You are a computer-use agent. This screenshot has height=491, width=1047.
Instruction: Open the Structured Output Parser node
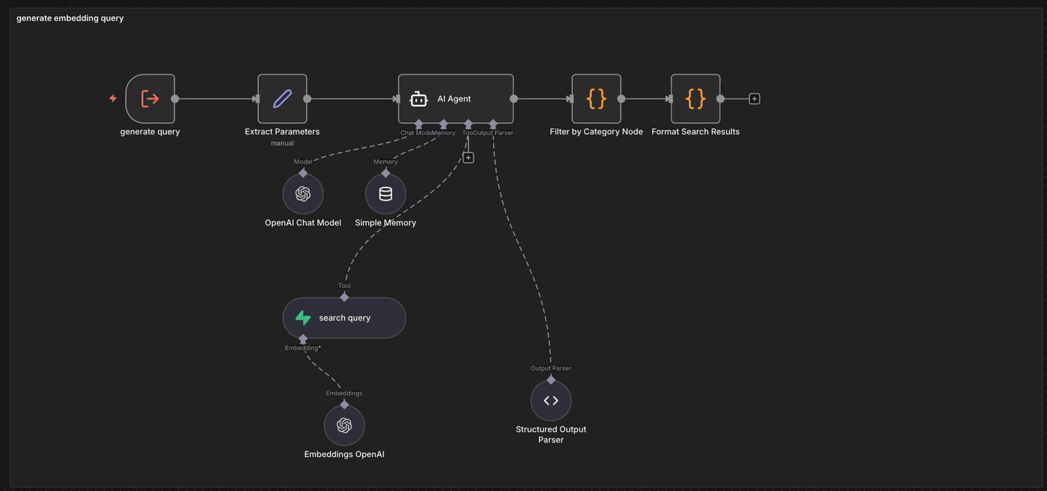click(x=550, y=400)
